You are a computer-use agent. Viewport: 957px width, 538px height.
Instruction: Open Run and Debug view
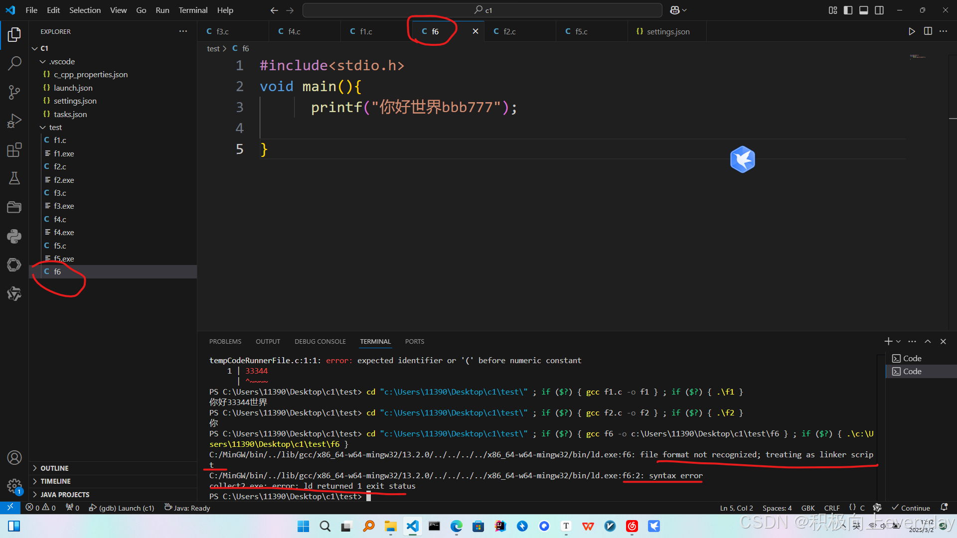click(x=14, y=121)
